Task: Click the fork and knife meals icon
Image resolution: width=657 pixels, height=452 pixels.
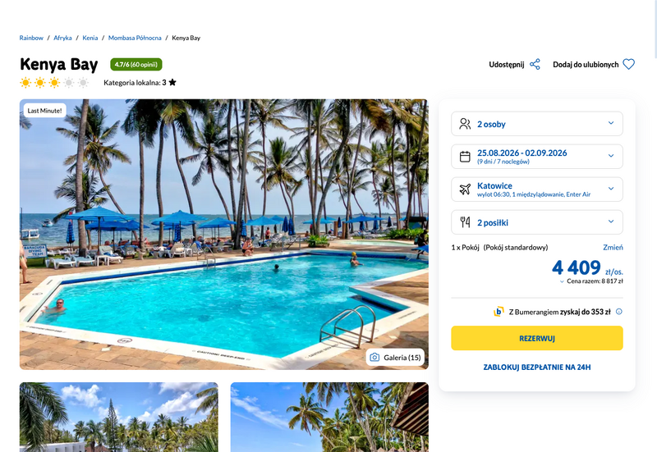Action: [465, 221]
